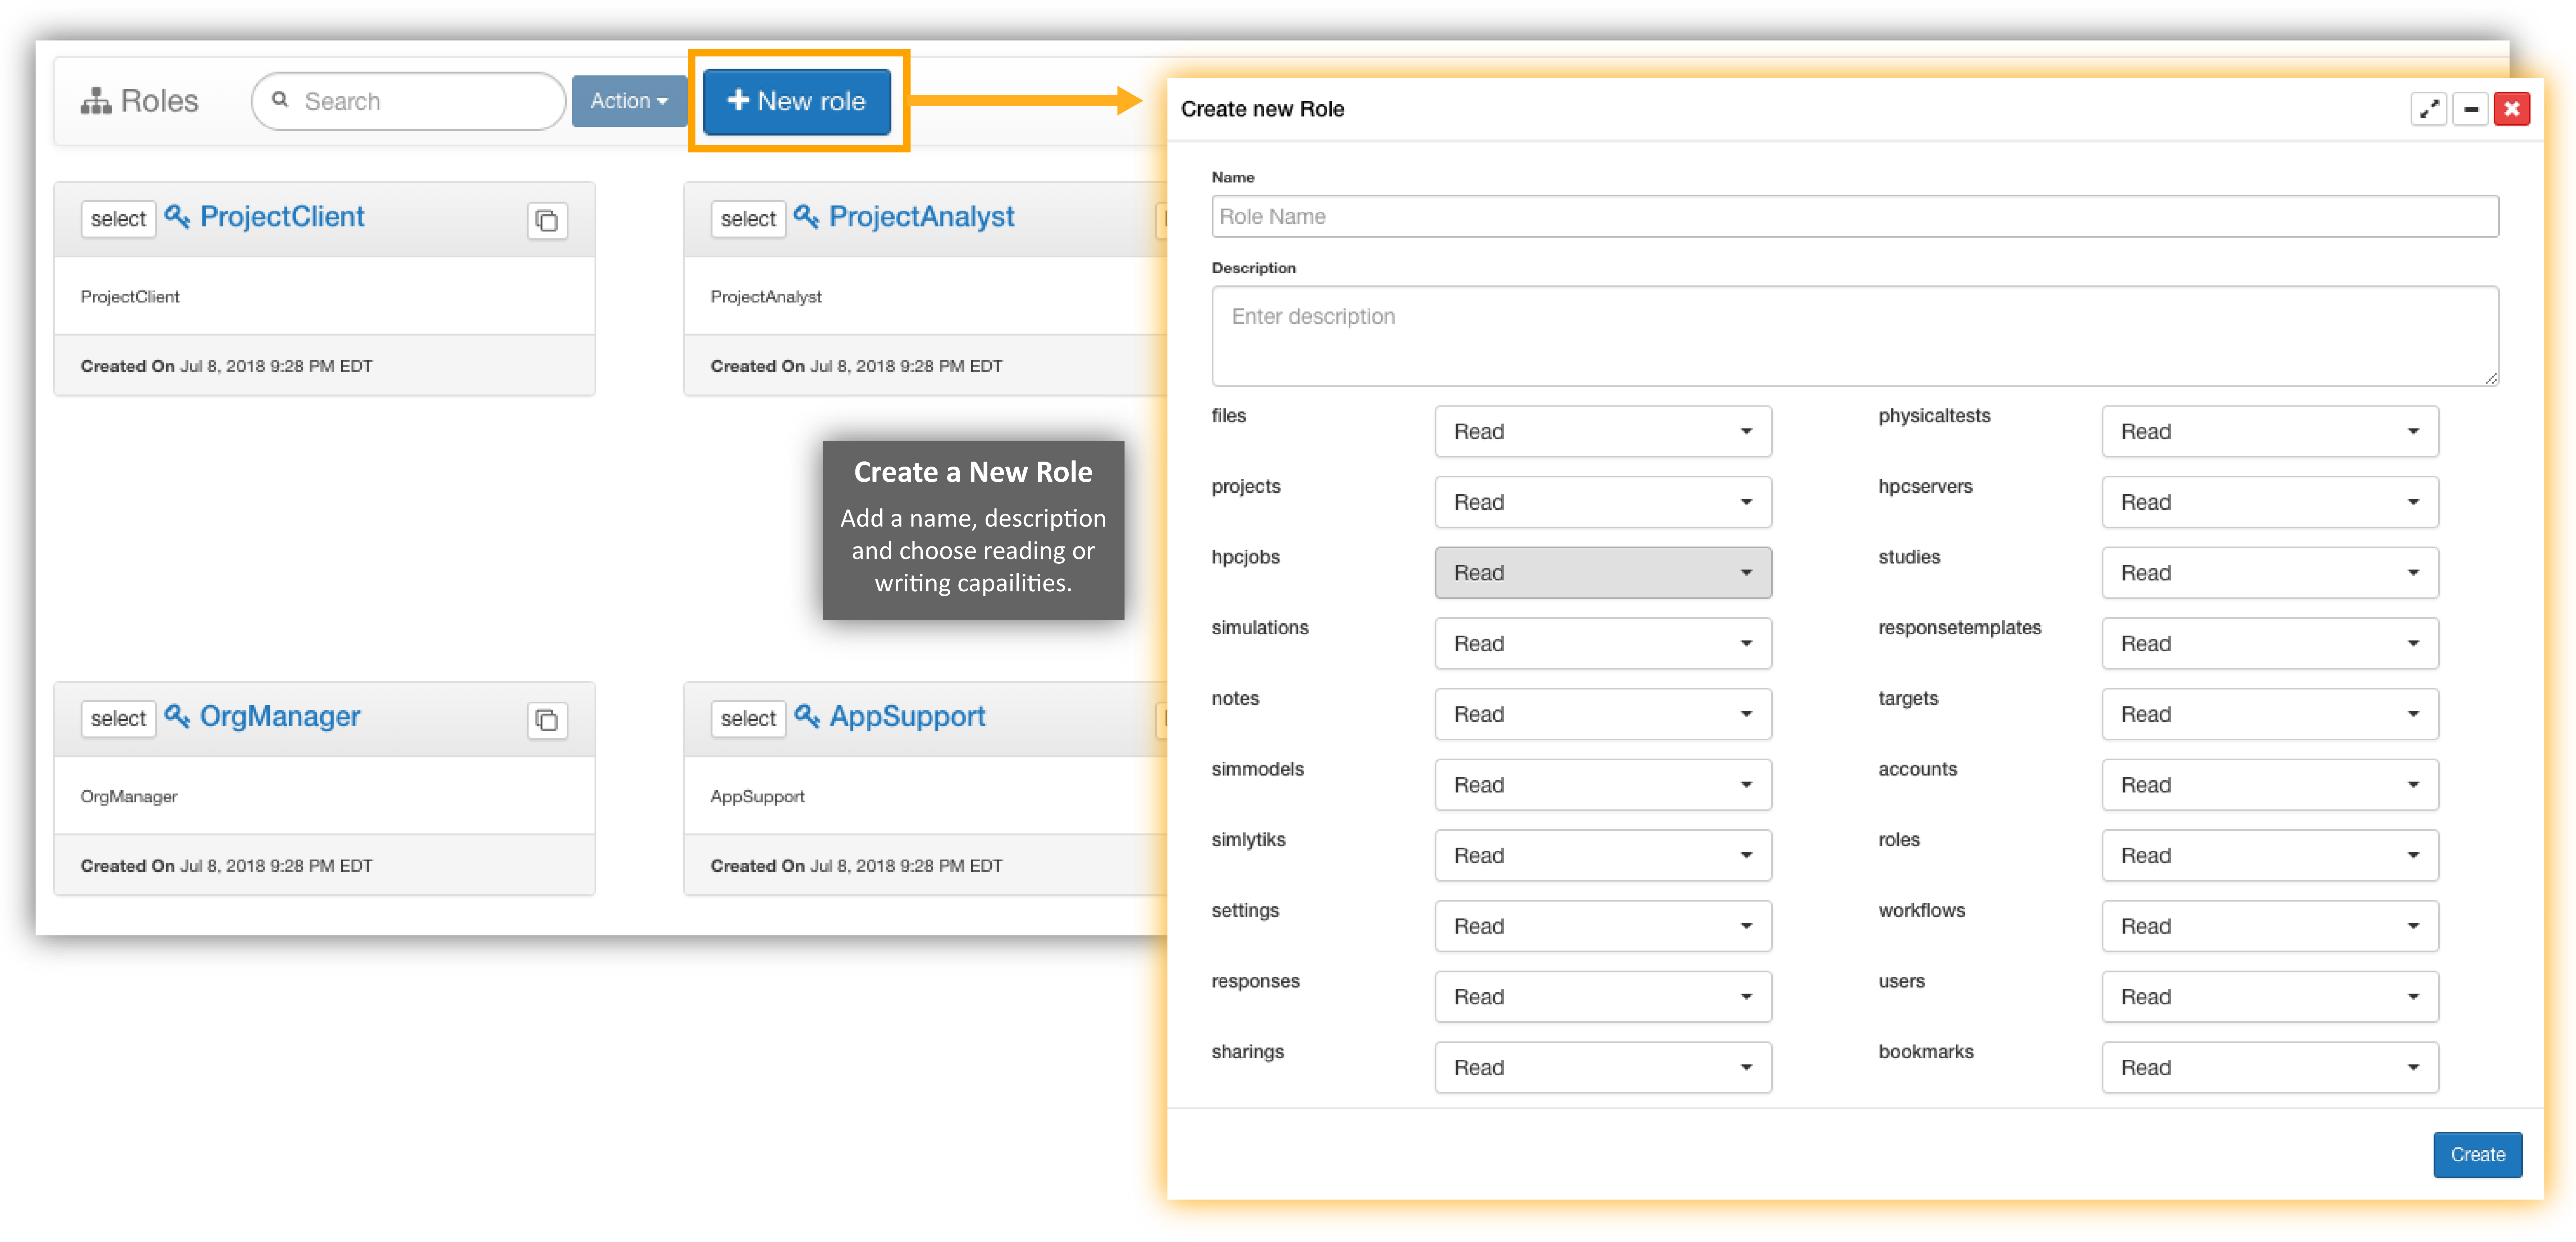Open the workflows permission dropdown
This screenshot has width=2576, height=1242.
point(2270,926)
